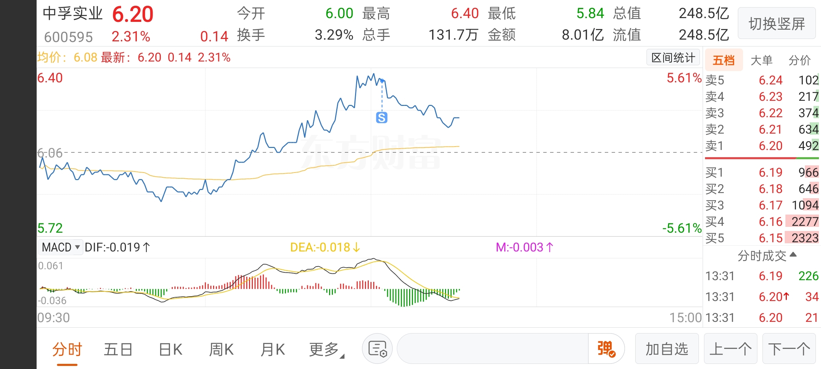Collapse the 分时成交 trades list arrow
Screen dimensions: 821x369
(x=793, y=255)
